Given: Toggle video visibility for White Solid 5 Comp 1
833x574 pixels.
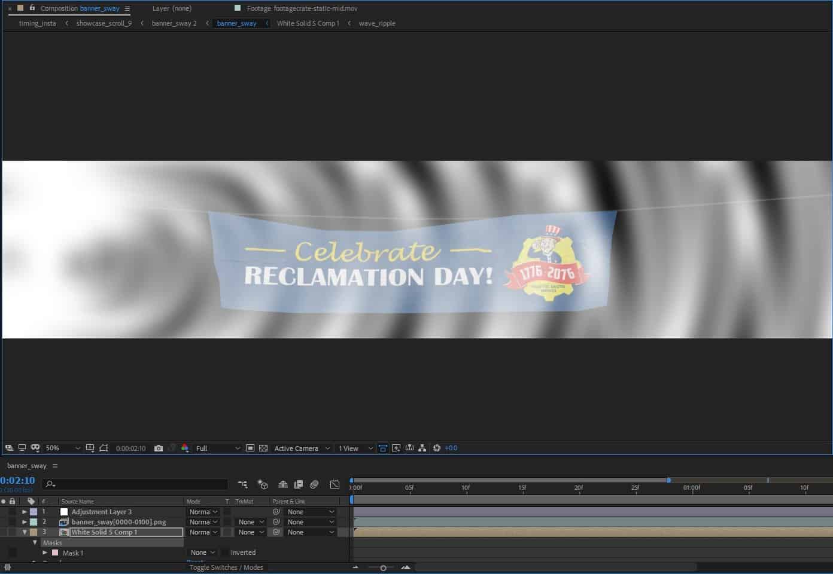Looking at the screenshot, I should (x=4, y=532).
